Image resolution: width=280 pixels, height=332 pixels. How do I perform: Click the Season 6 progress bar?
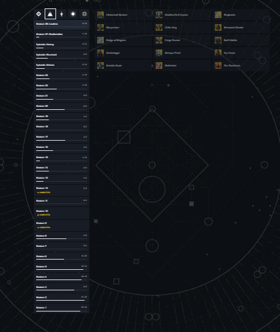(62, 259)
